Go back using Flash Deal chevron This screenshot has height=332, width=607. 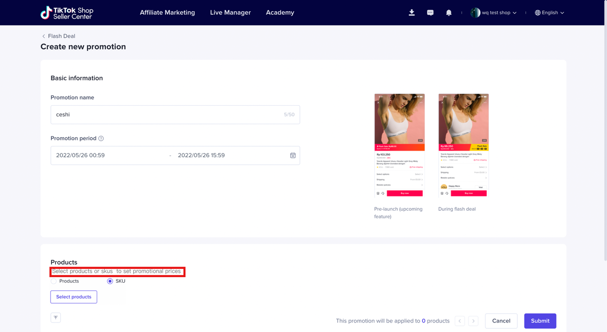click(x=44, y=36)
